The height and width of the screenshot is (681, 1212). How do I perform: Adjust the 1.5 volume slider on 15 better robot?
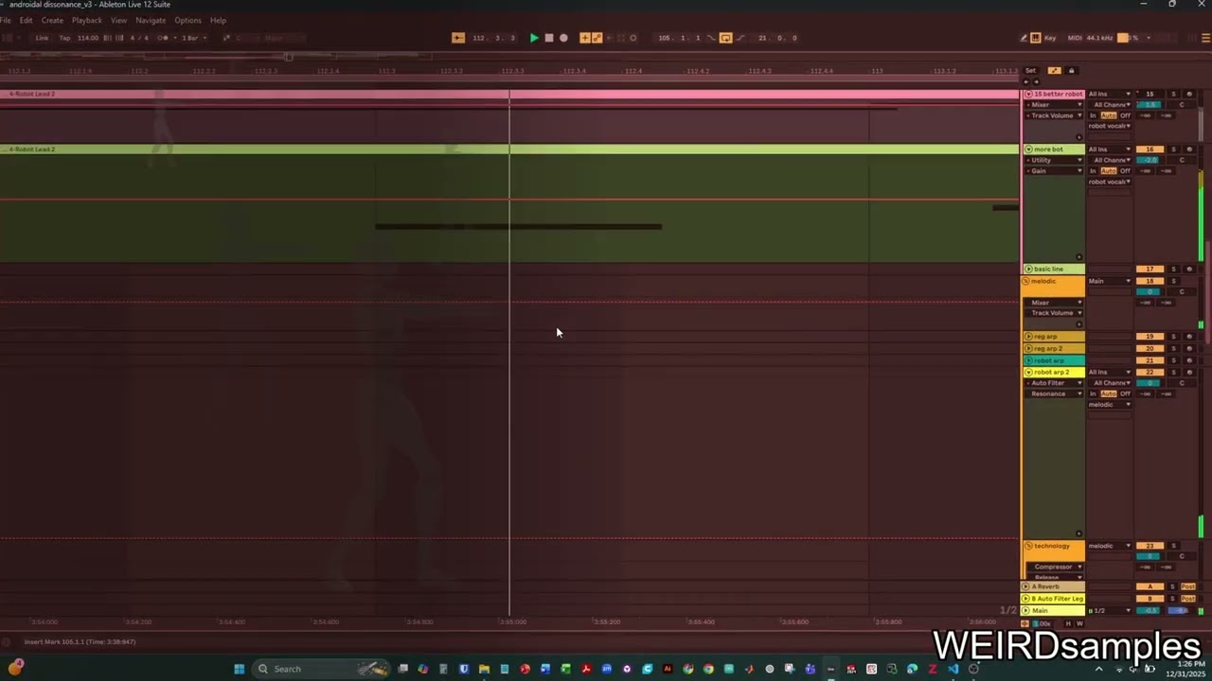coord(1149,105)
